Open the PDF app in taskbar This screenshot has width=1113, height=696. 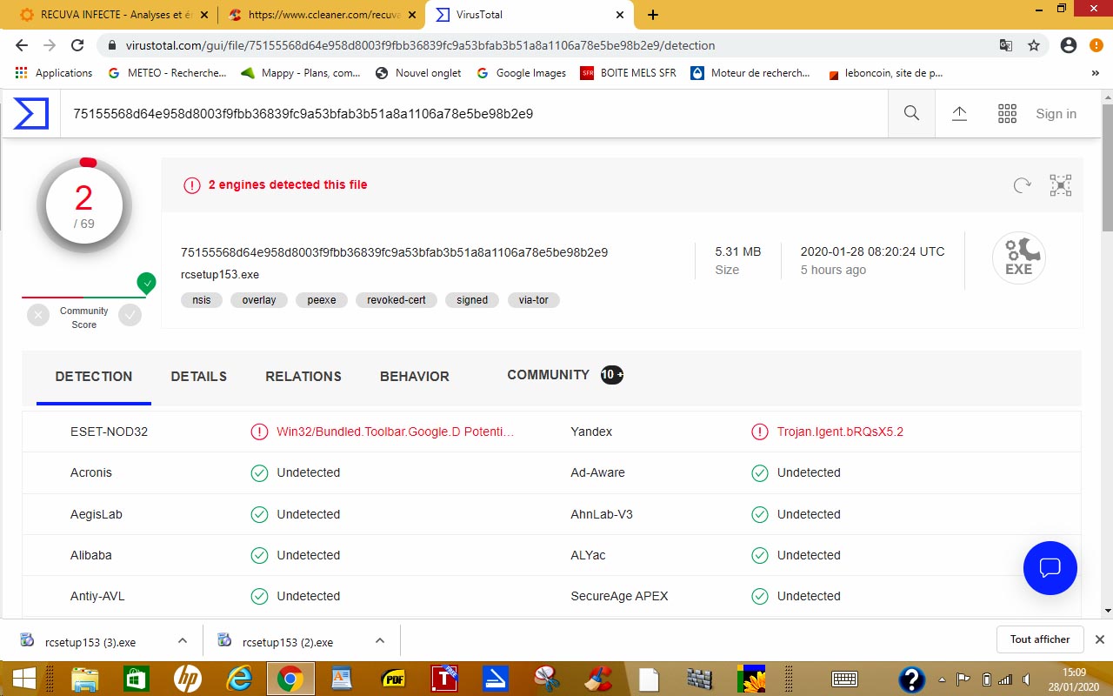pyautogui.click(x=393, y=679)
